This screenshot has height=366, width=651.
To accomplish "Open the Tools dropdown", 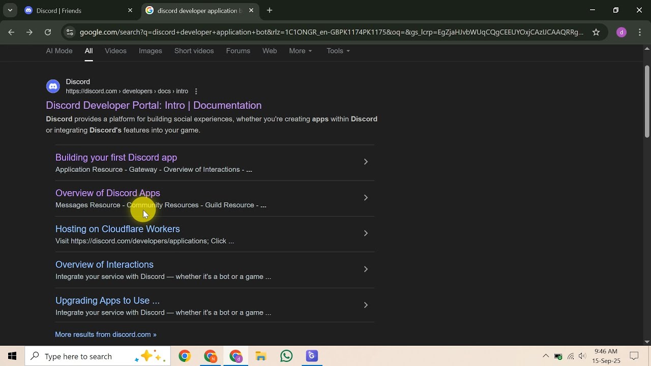I will click(338, 51).
